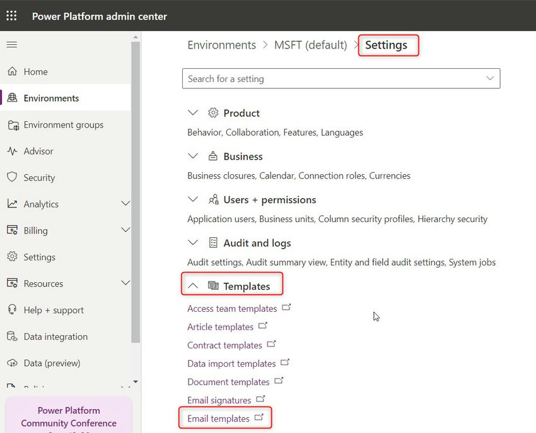This screenshot has width=536, height=433.
Task: Click the external link icon beside Email templates
Action: [x=259, y=417]
